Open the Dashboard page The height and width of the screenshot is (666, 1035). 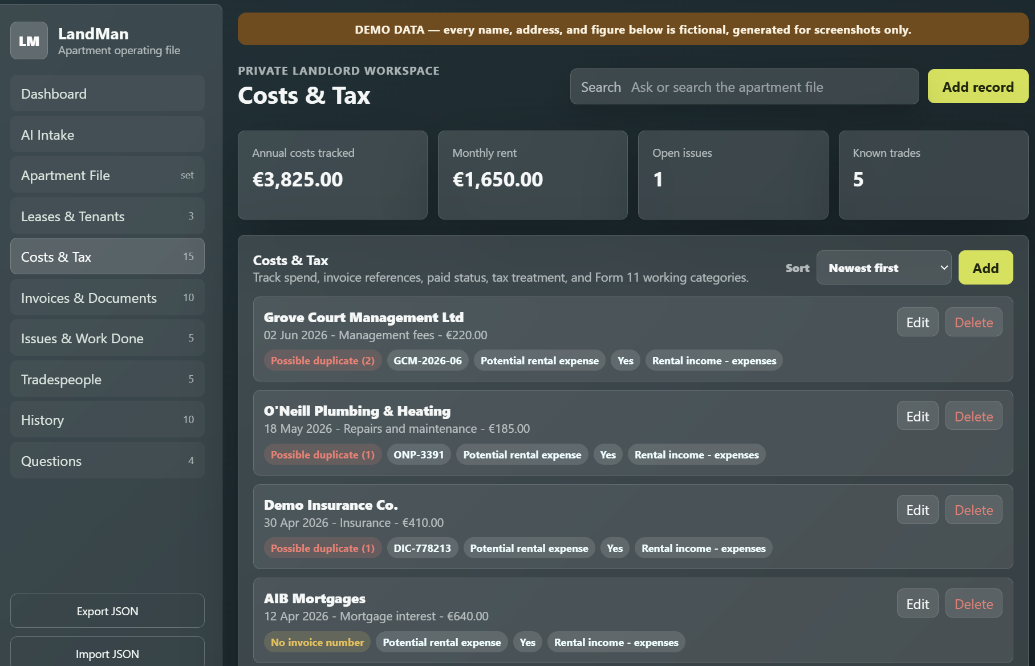pos(107,94)
